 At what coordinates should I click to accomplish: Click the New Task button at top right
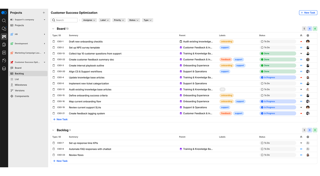click(308, 13)
